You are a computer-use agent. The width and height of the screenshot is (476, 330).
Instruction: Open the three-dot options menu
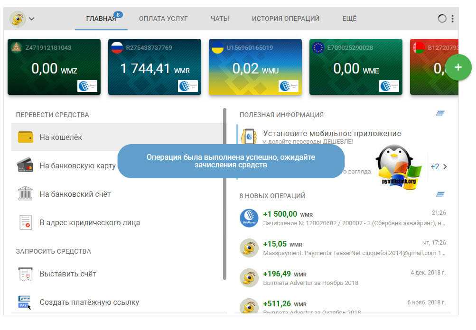[452, 19]
